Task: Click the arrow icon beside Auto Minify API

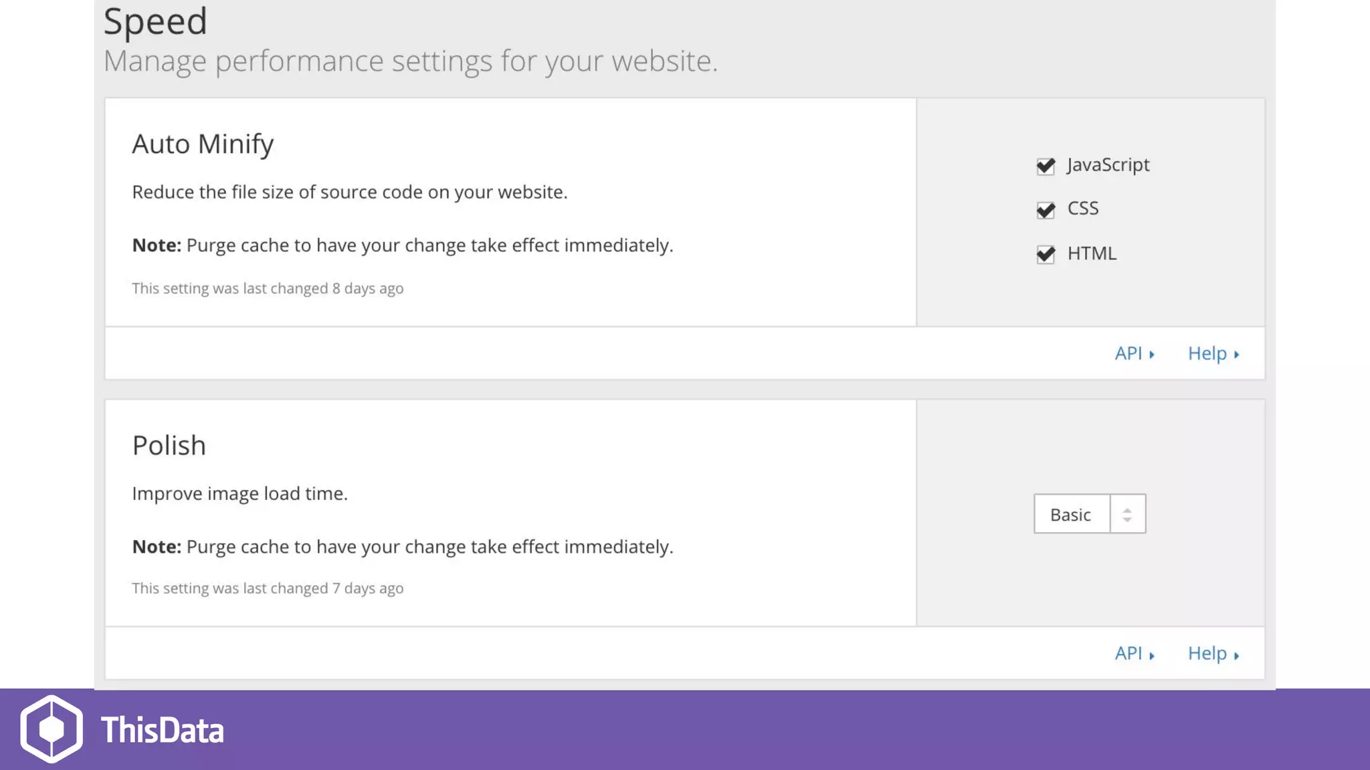Action: 1152,355
